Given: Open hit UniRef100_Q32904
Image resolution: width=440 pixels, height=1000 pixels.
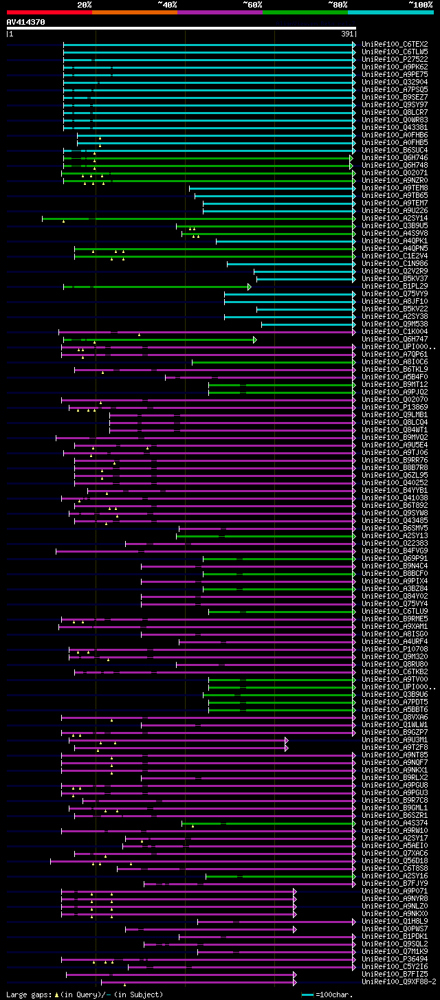Looking at the screenshot, I should point(395,82).
